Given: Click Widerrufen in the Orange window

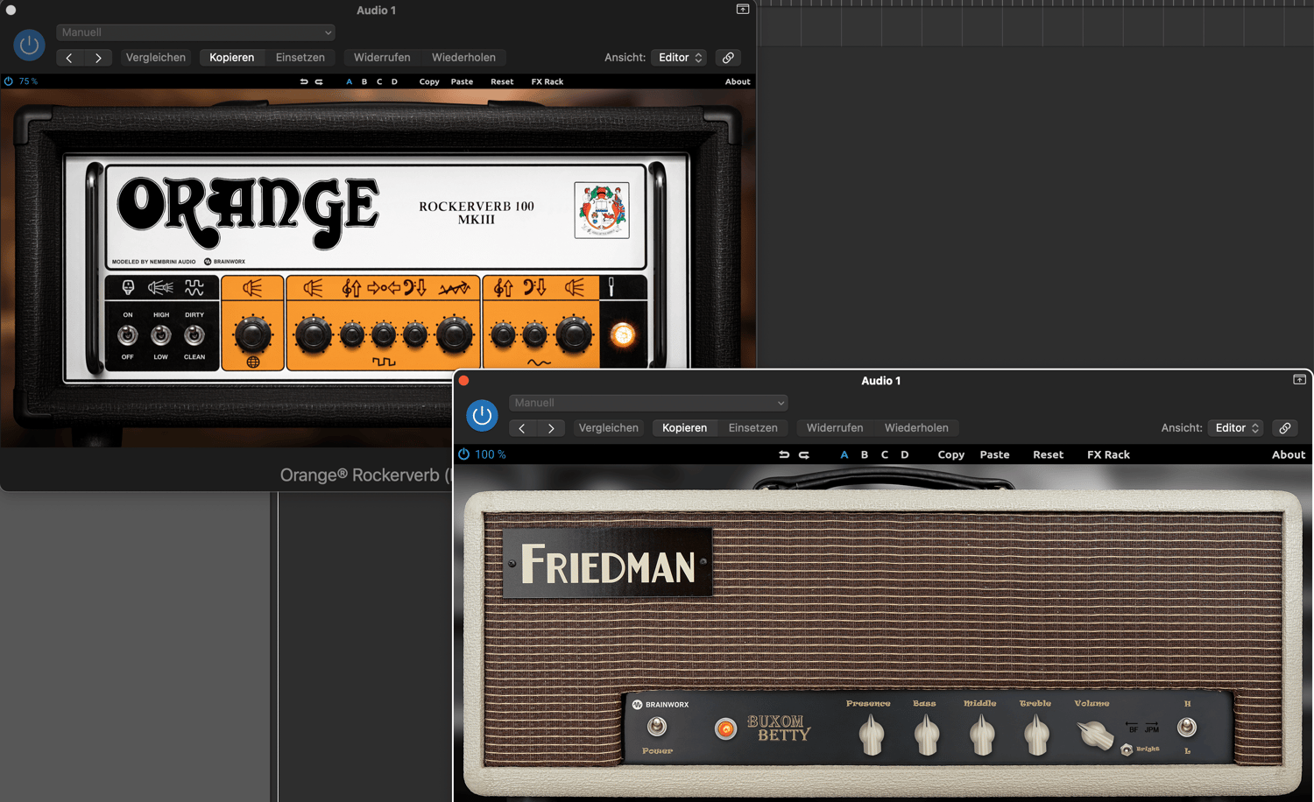Looking at the screenshot, I should [x=382, y=58].
